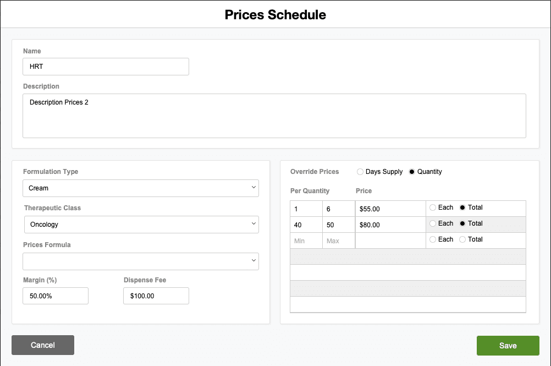
Task: Open the Formulation Type dropdown
Action: point(141,188)
